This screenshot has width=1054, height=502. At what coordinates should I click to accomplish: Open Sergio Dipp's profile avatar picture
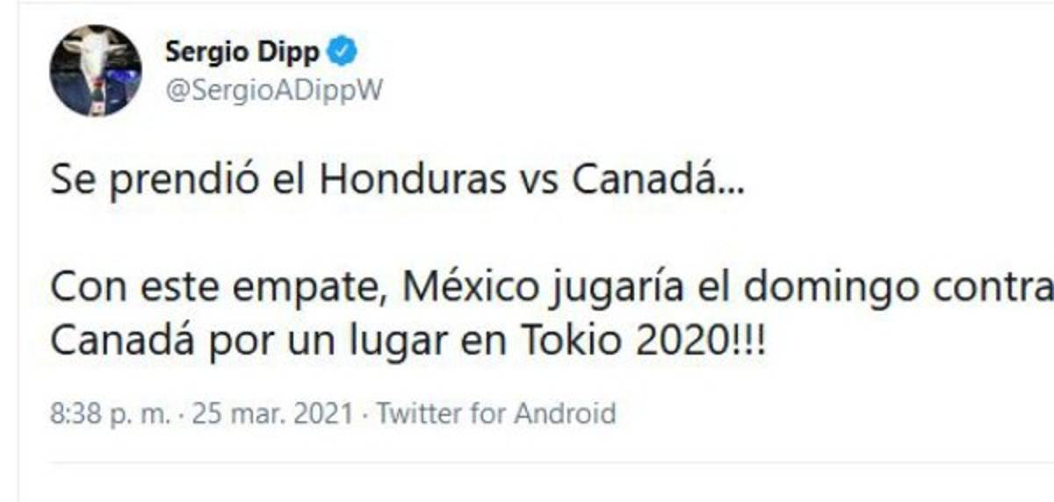click(96, 71)
